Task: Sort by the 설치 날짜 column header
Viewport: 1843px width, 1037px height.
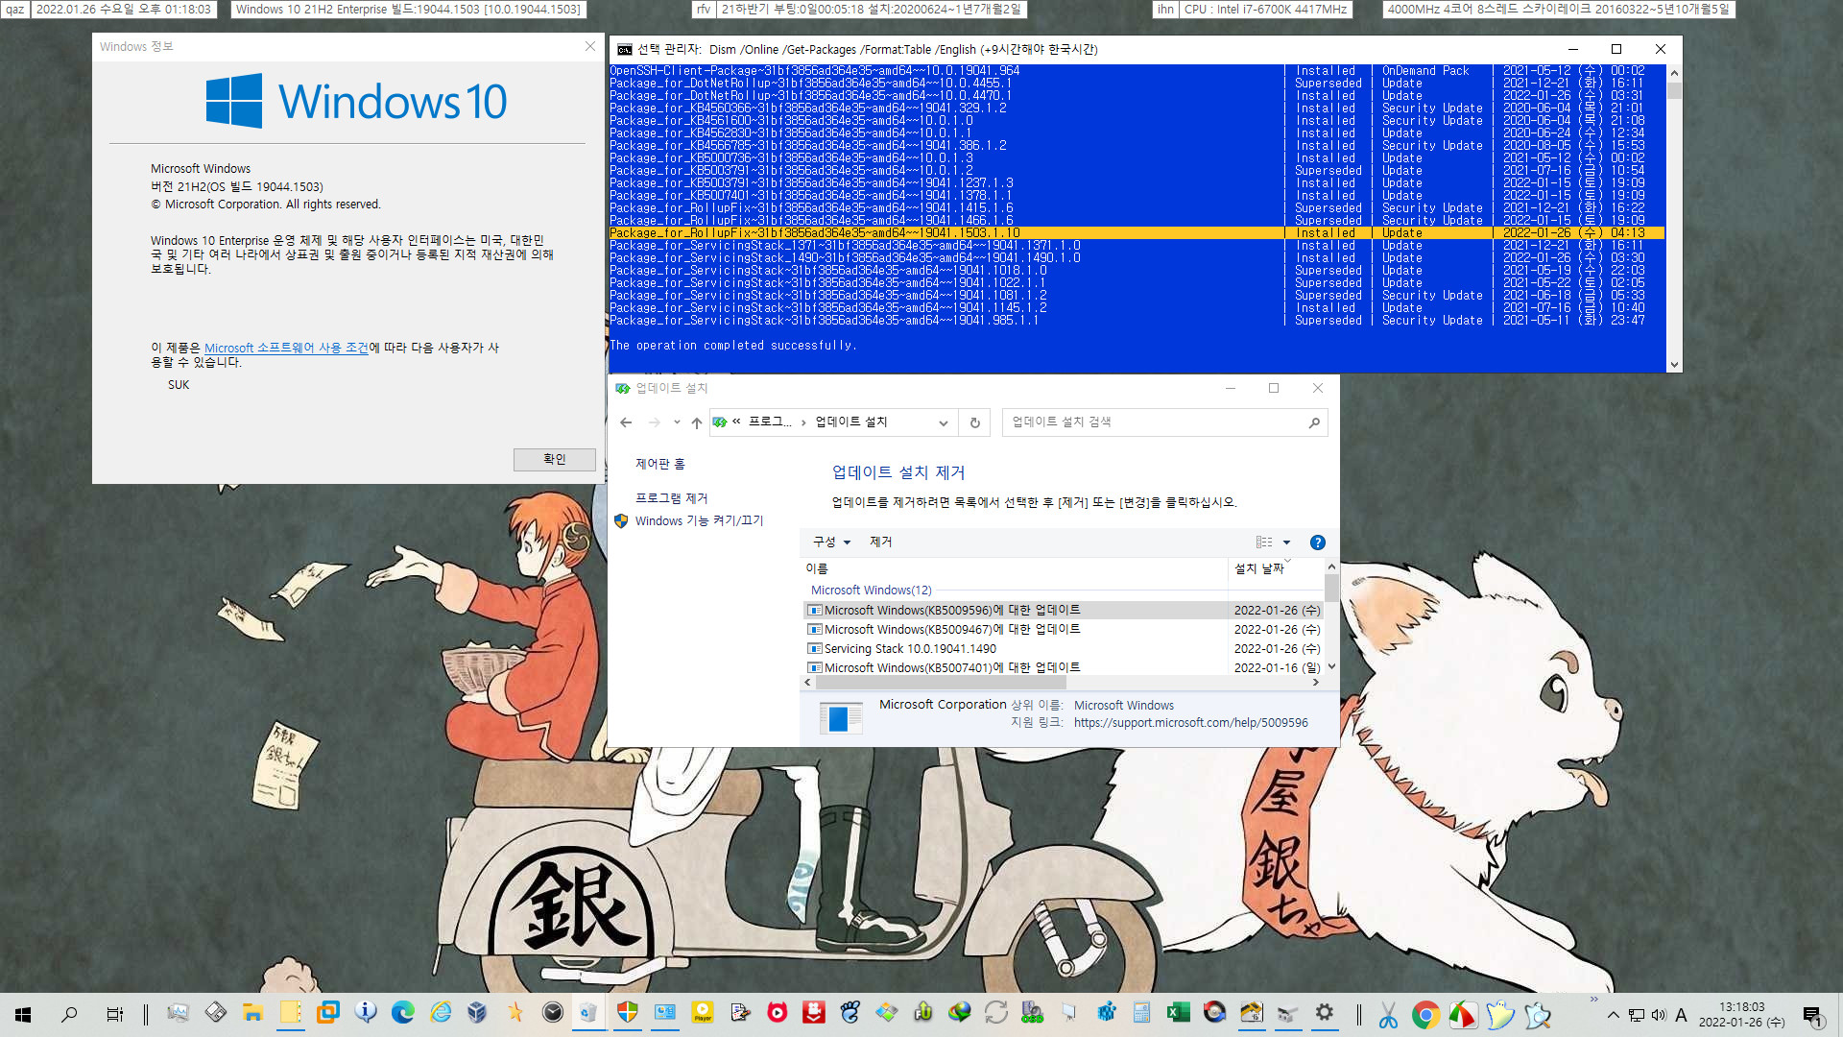Action: [1276, 568]
